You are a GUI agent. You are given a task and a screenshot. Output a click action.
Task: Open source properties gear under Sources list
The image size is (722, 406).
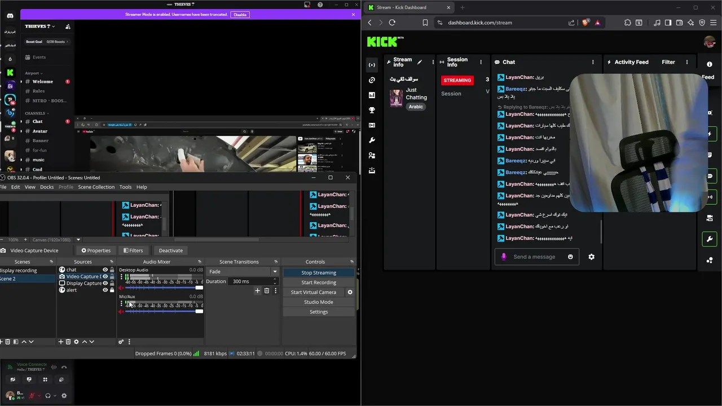pyautogui.click(x=76, y=342)
